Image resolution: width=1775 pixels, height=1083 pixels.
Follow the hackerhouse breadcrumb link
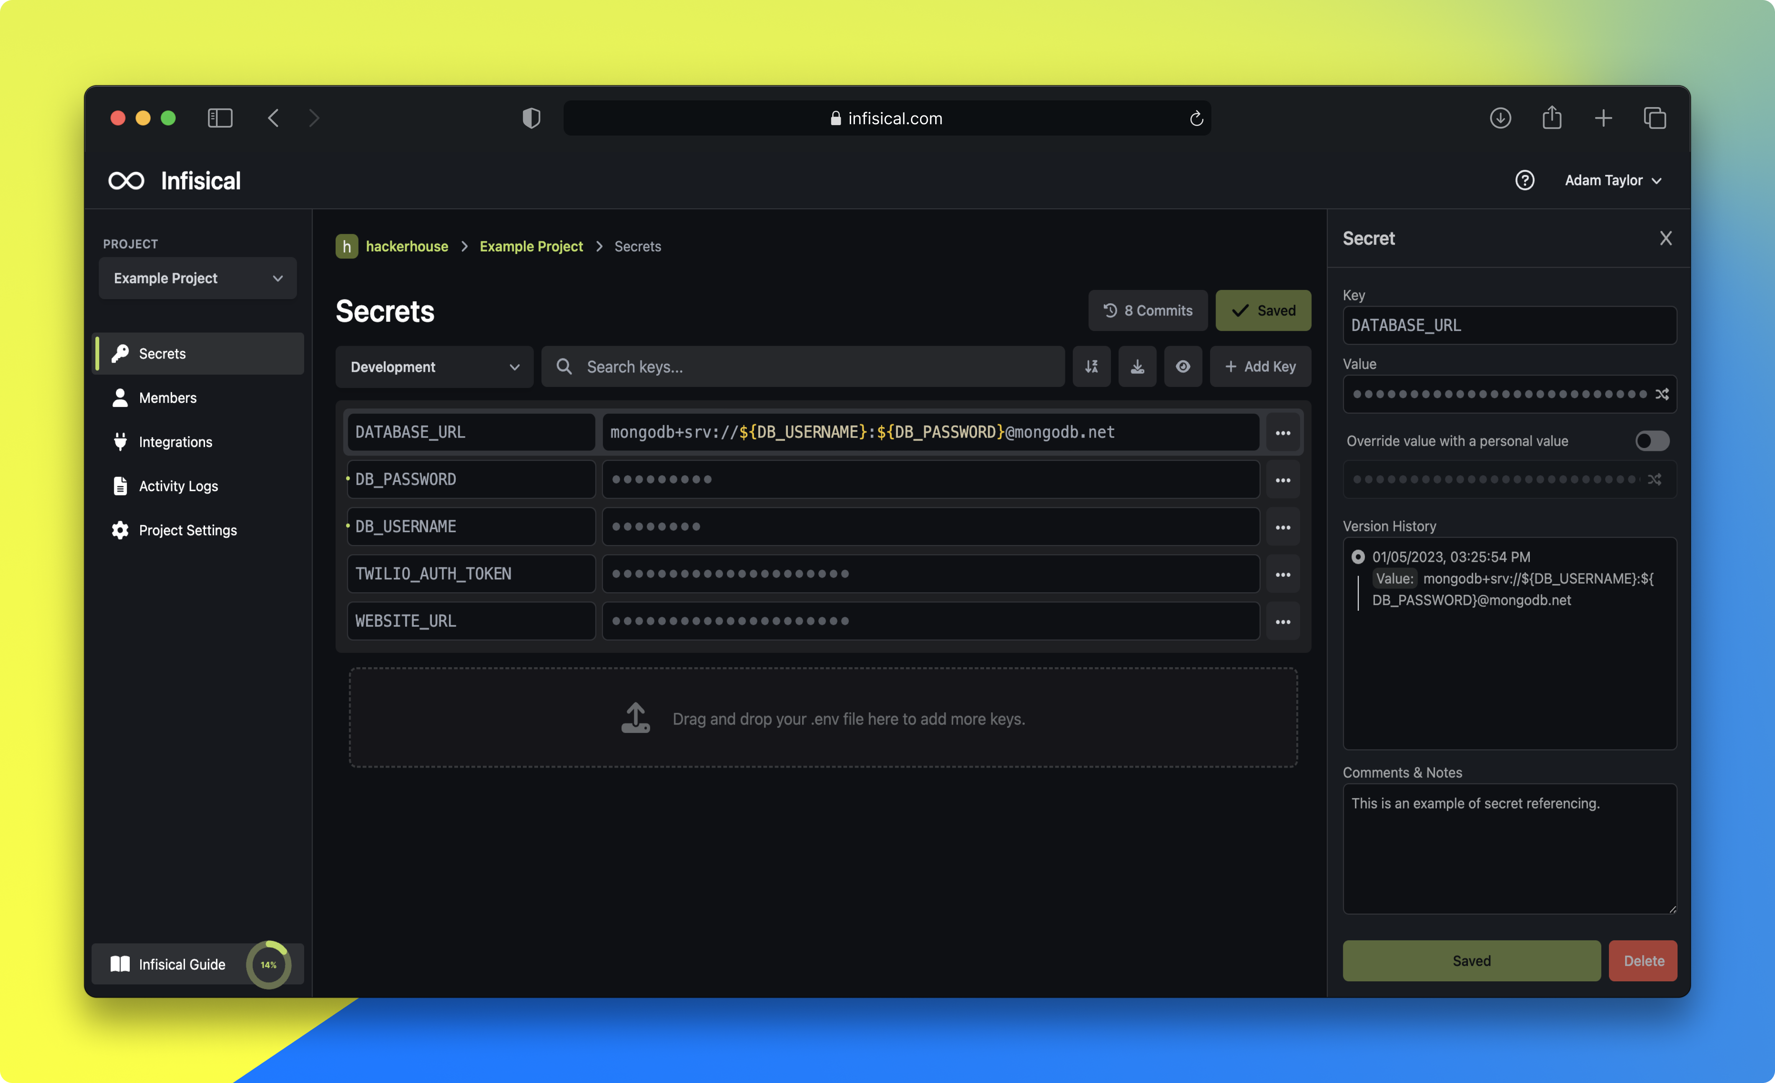click(407, 246)
